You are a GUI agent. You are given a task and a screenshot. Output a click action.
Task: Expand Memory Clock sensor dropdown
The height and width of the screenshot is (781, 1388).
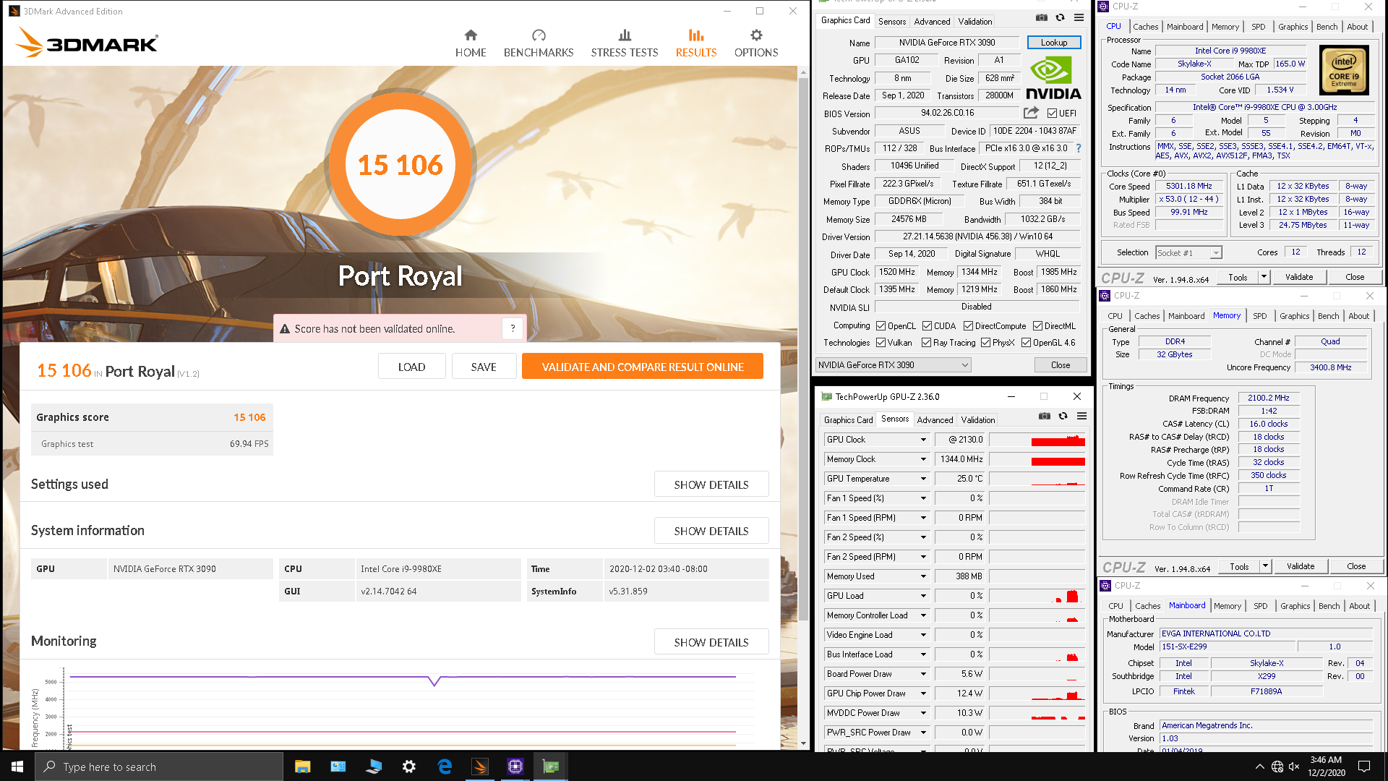click(923, 459)
